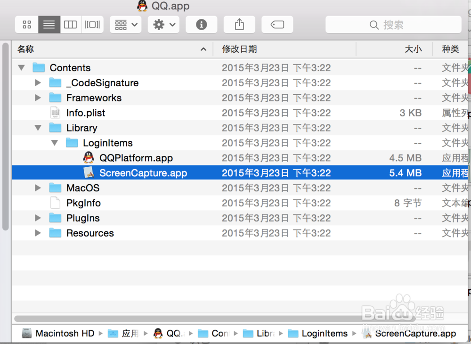
Task: Click Library folder in path bar
Action: pyautogui.click(x=259, y=334)
